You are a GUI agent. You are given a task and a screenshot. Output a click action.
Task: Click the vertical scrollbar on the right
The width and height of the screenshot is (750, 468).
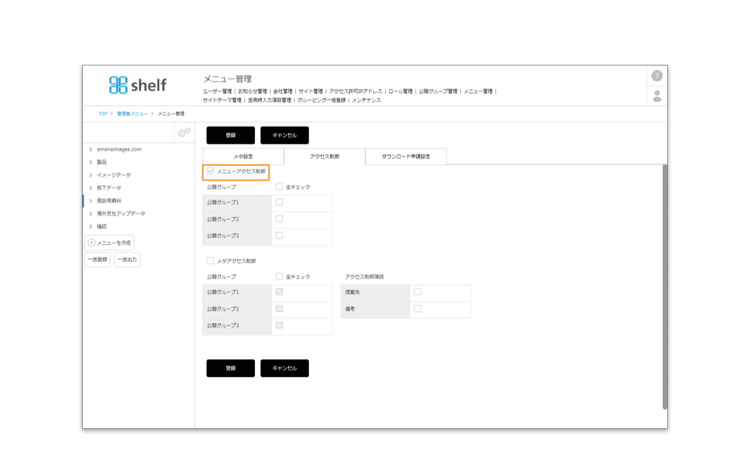click(x=665, y=287)
